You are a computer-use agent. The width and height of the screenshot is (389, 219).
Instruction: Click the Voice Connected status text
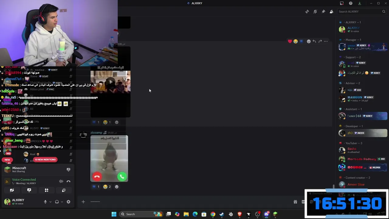point(24,179)
